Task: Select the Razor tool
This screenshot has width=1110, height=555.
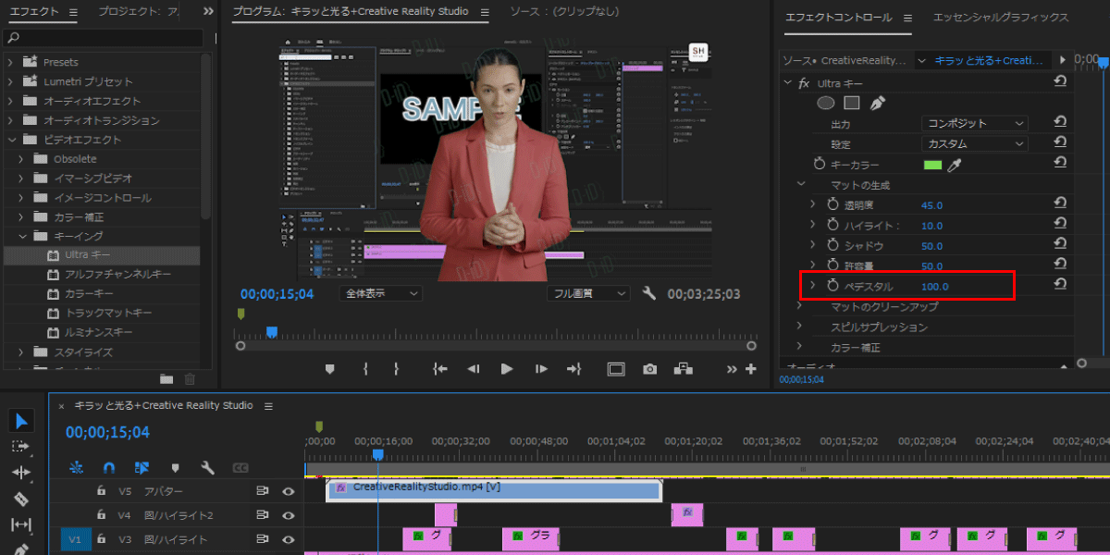Action: 21,499
